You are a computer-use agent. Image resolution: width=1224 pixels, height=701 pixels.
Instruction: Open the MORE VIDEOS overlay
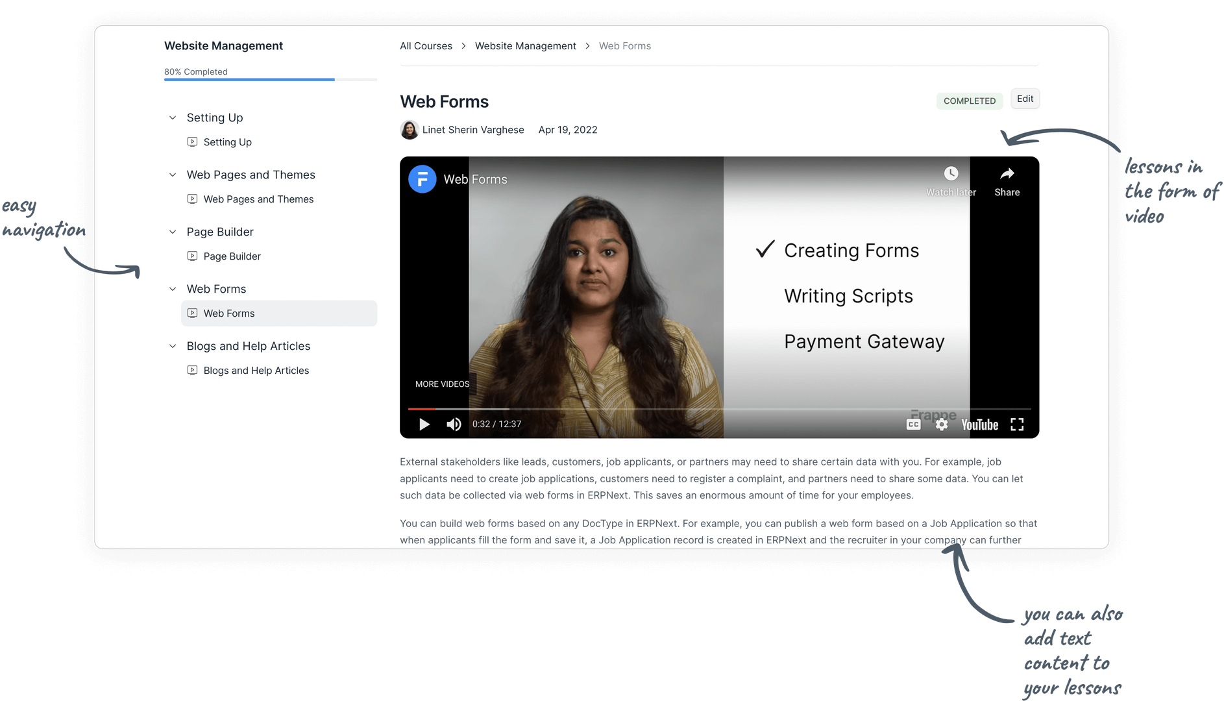click(442, 384)
